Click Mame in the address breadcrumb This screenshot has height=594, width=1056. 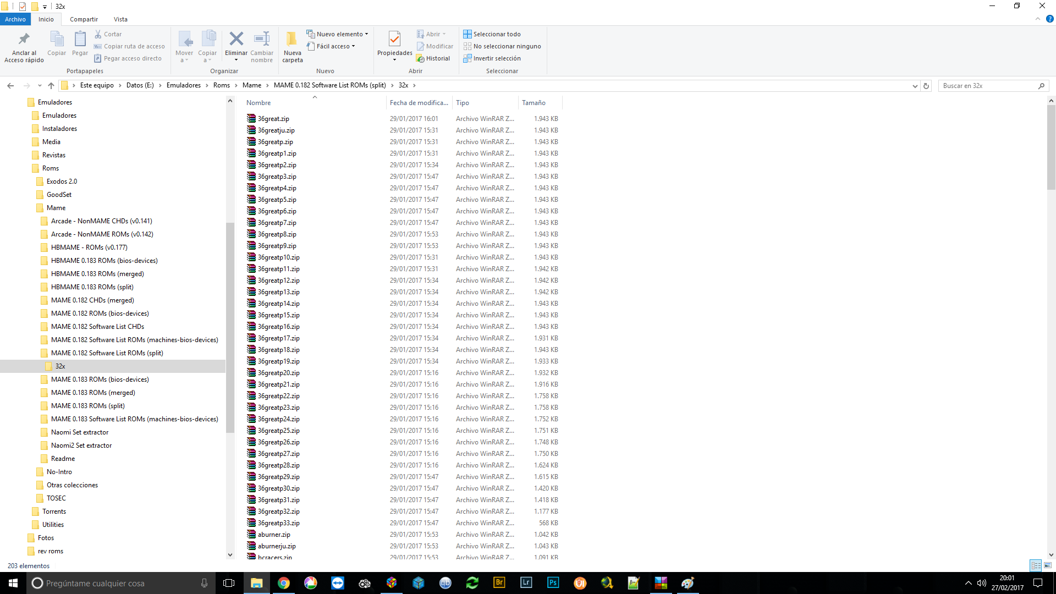252,85
